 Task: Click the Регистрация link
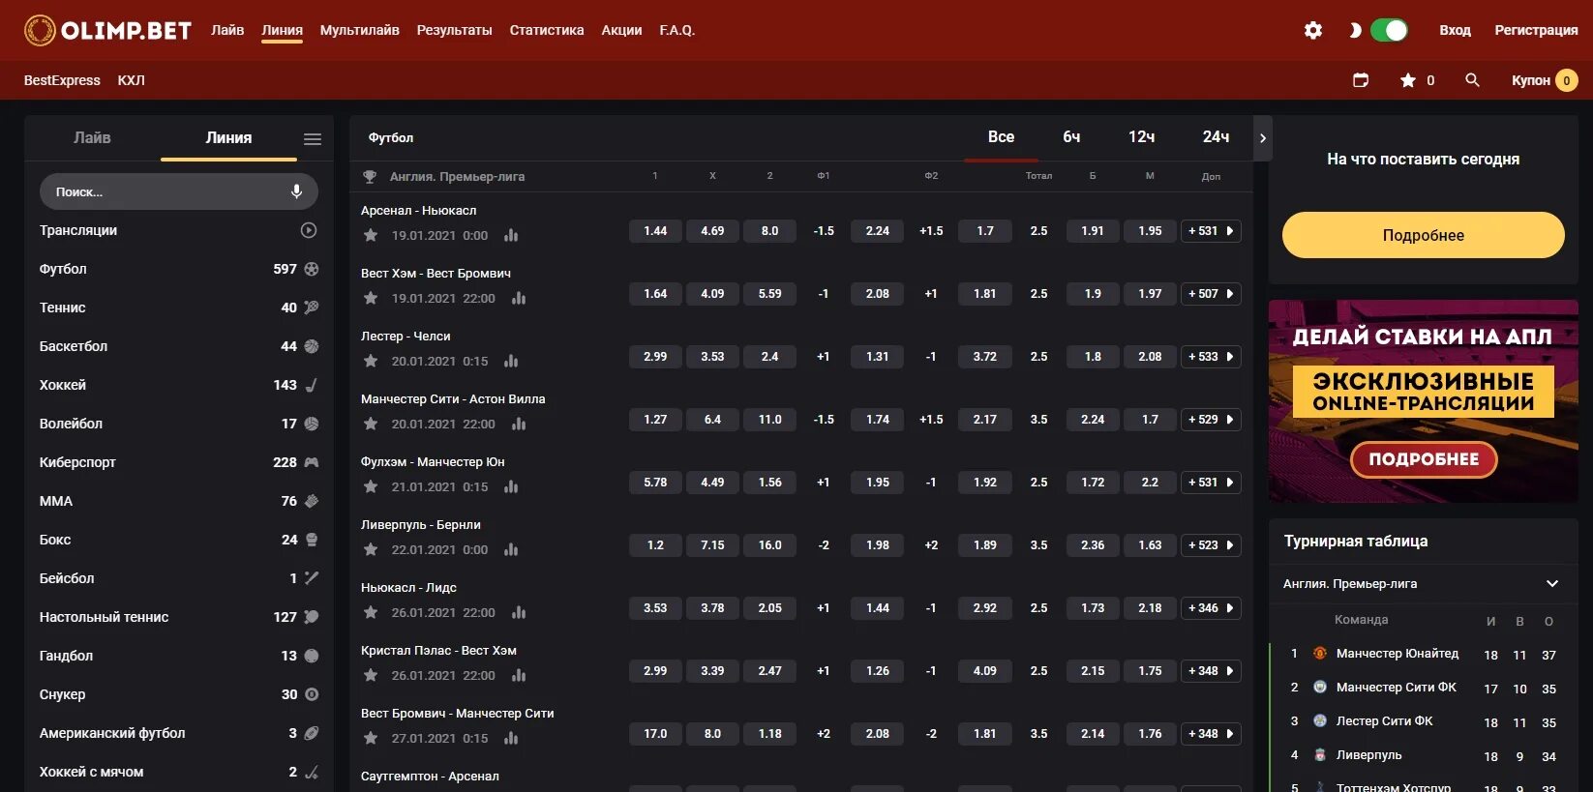(x=1536, y=30)
